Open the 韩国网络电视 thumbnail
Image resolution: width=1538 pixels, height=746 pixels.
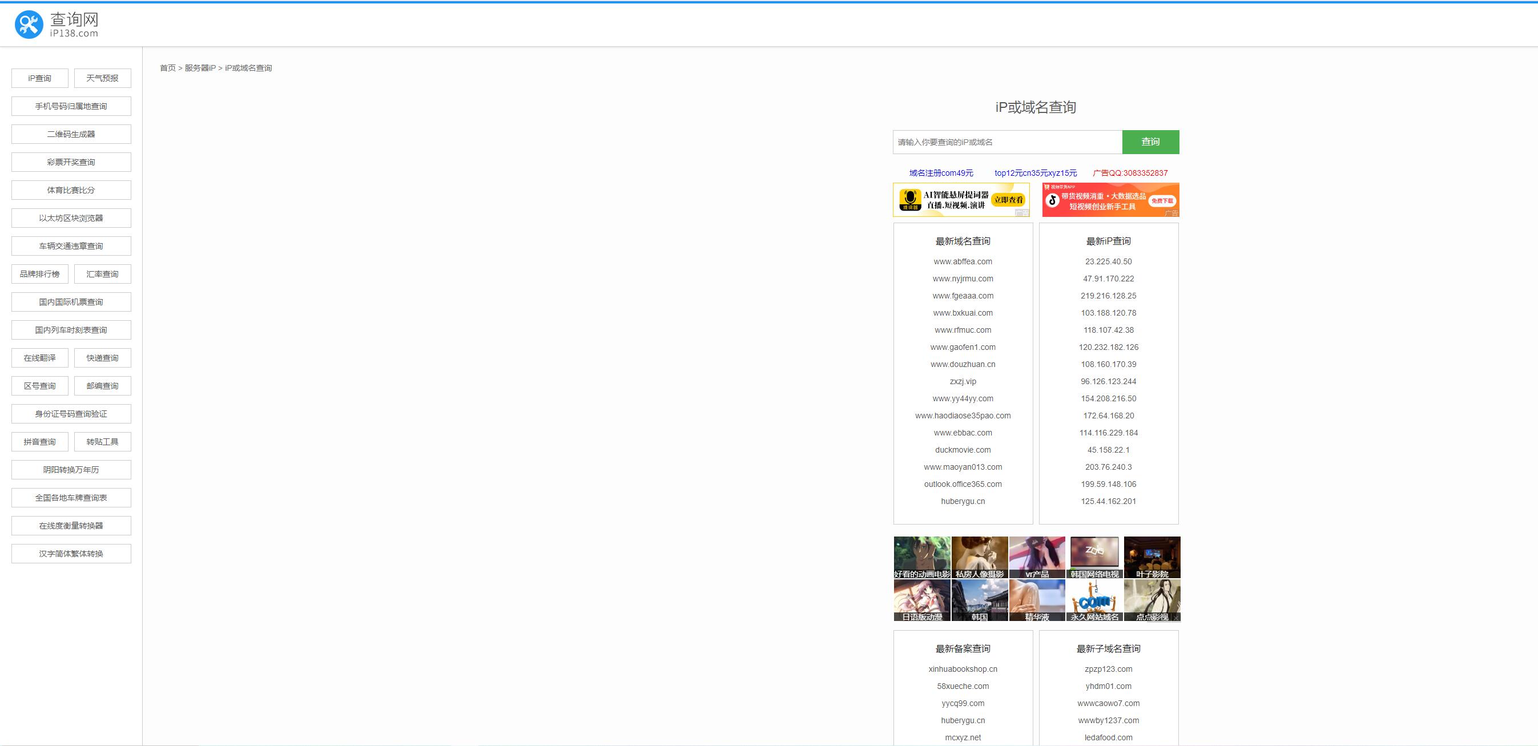(x=1094, y=558)
